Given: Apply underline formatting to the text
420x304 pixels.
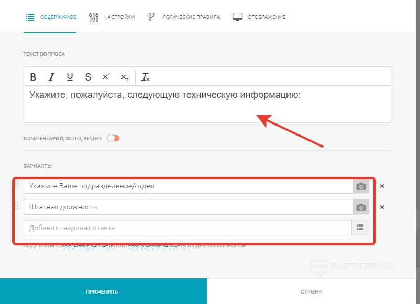Looking at the screenshot, I should tap(70, 77).
